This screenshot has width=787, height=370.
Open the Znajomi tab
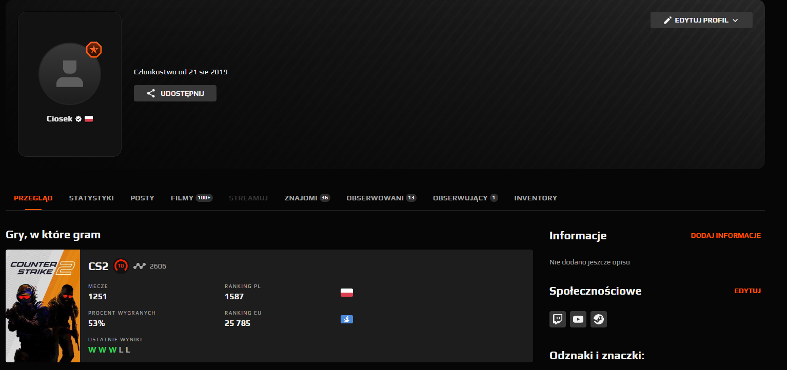307,198
